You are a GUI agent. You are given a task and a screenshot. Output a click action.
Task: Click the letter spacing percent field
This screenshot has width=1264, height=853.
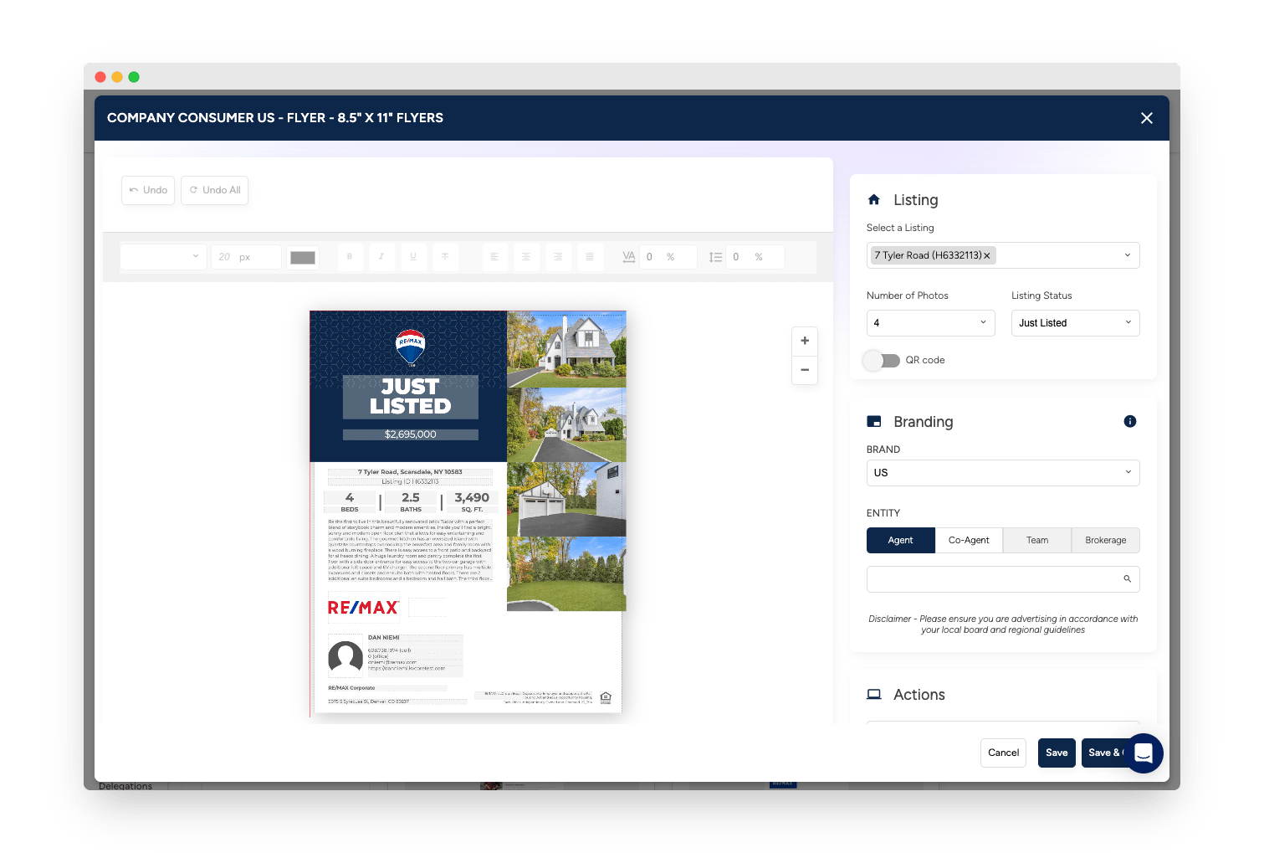coord(669,257)
